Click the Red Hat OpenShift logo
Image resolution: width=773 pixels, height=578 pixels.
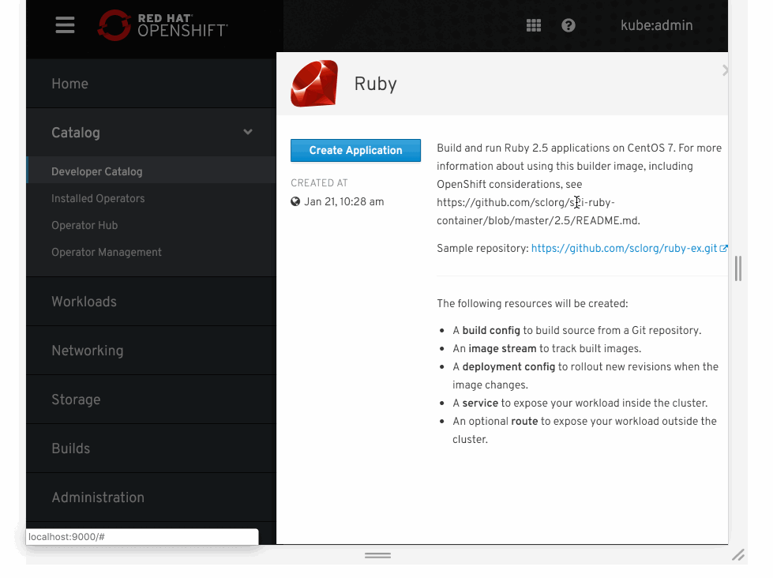[163, 25]
